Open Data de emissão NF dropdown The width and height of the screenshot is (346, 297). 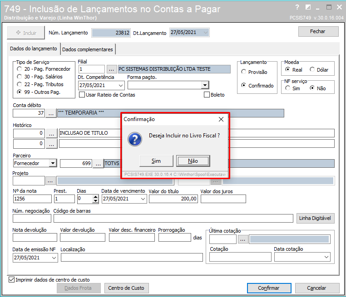click(54, 258)
